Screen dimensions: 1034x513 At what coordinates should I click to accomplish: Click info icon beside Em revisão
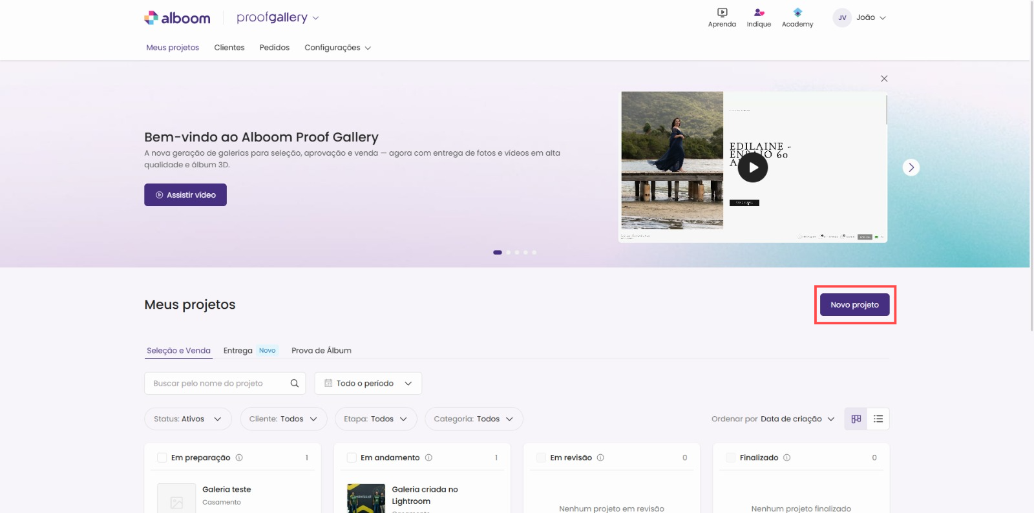[x=600, y=457]
